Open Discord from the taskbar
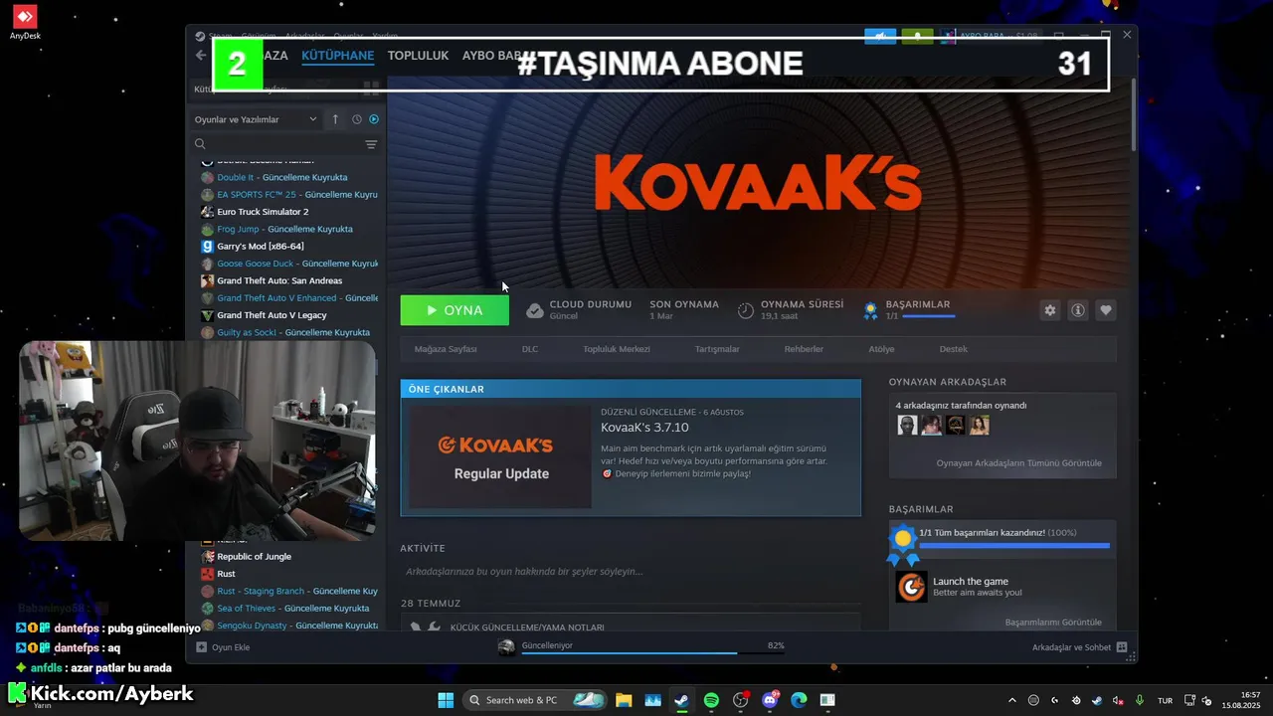 coord(770,700)
